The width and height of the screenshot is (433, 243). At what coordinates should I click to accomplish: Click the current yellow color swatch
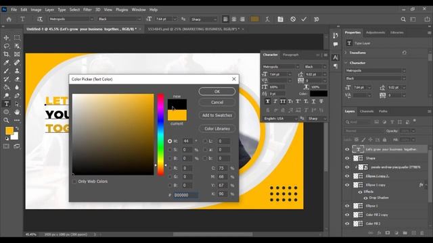[x=177, y=115]
